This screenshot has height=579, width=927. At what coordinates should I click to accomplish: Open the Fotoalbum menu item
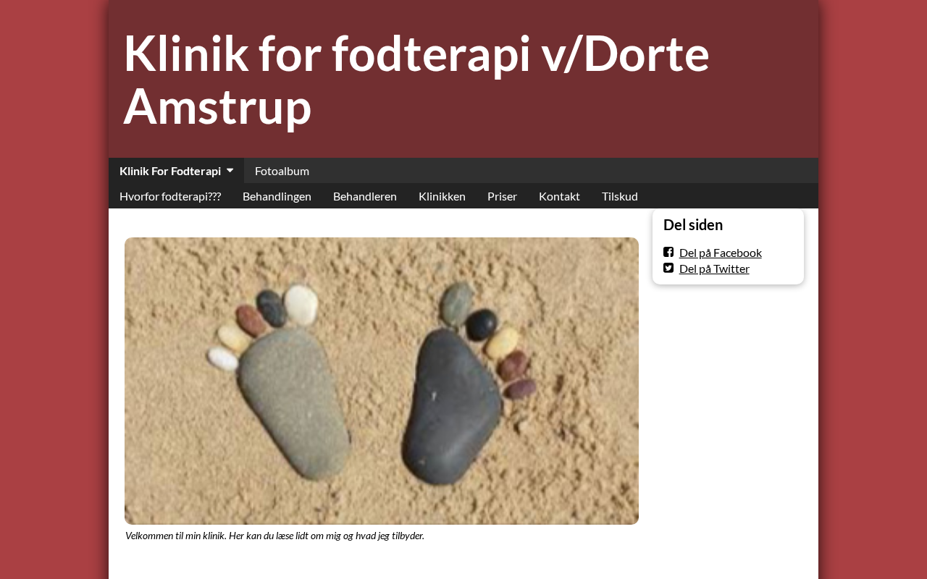click(x=282, y=171)
